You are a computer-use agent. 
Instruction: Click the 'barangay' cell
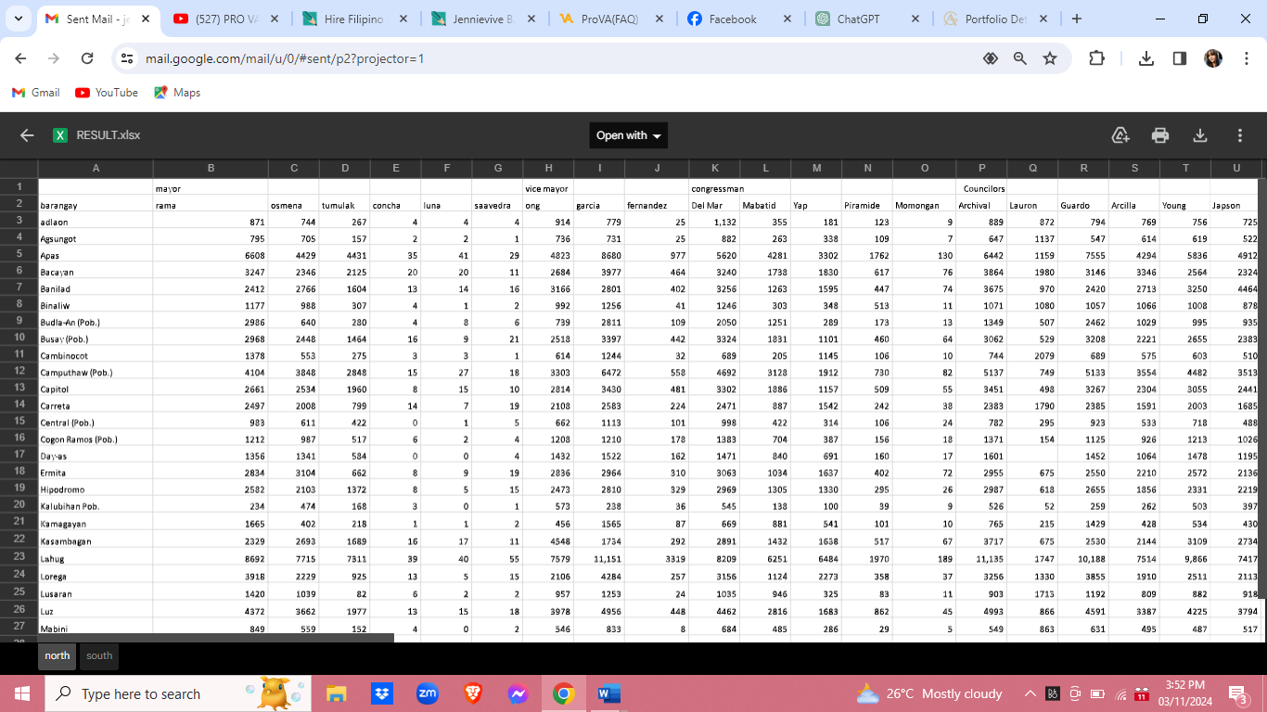click(x=96, y=205)
